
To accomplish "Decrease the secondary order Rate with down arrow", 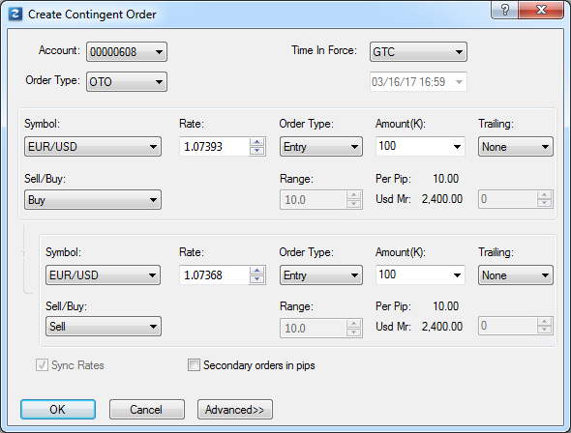I will pyautogui.click(x=257, y=279).
